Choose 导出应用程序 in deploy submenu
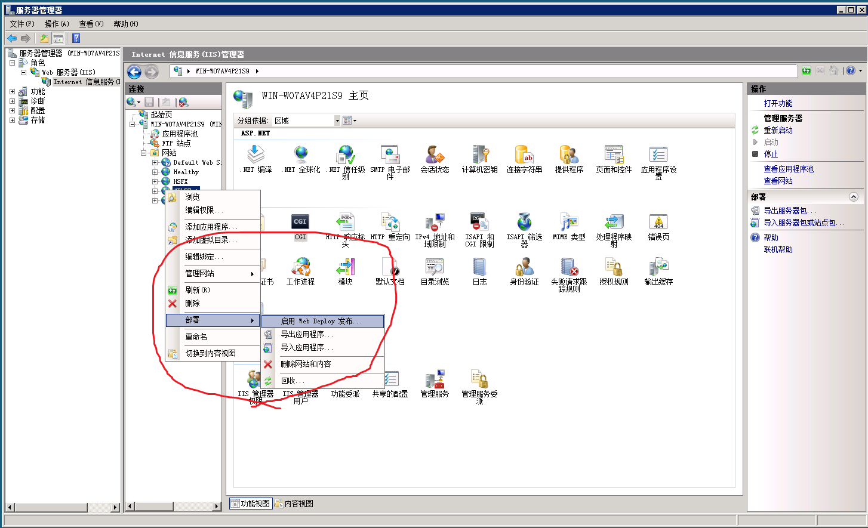The height and width of the screenshot is (528, 868). coord(323,334)
